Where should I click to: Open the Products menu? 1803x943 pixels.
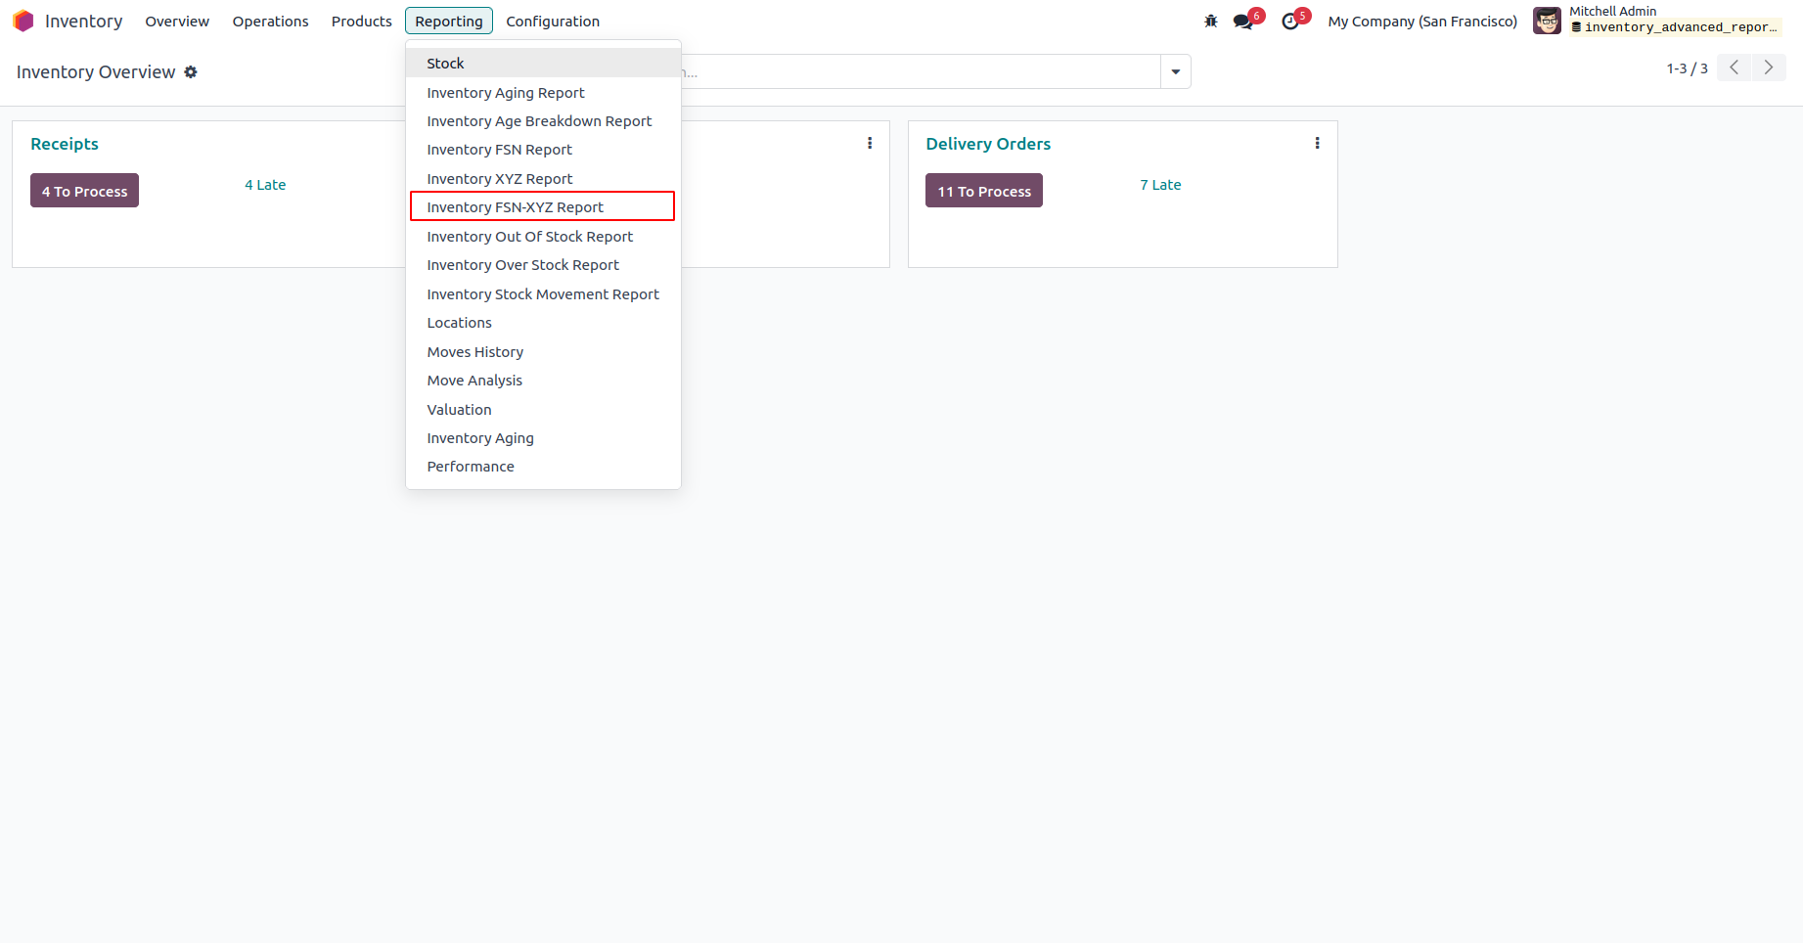click(361, 21)
